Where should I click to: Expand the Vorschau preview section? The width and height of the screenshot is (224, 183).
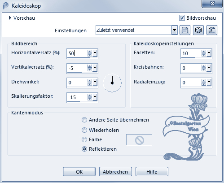10,18
